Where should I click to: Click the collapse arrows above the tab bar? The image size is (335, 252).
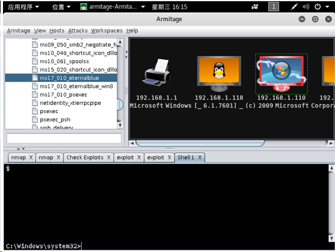click(21, 149)
